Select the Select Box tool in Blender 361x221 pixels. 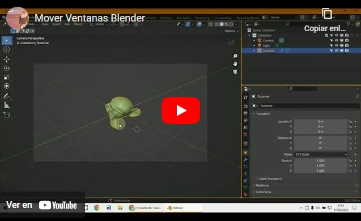pos(7,41)
